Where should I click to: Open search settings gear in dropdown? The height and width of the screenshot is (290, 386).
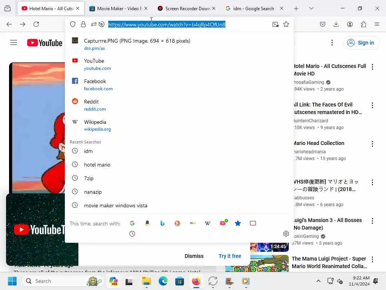point(286,233)
